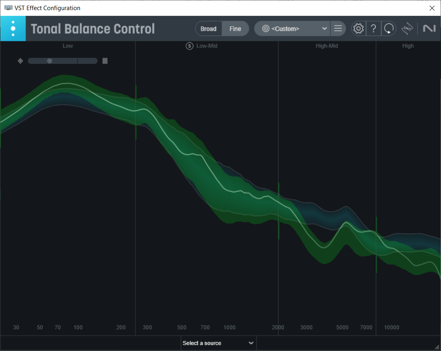441x351 pixels.
Task: Click the 300 Hz frequency label
Action: (x=147, y=327)
